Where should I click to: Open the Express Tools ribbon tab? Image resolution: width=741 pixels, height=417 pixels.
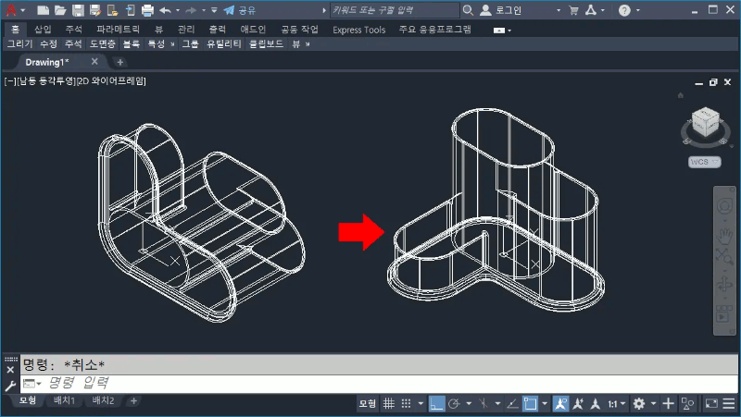[x=358, y=30]
